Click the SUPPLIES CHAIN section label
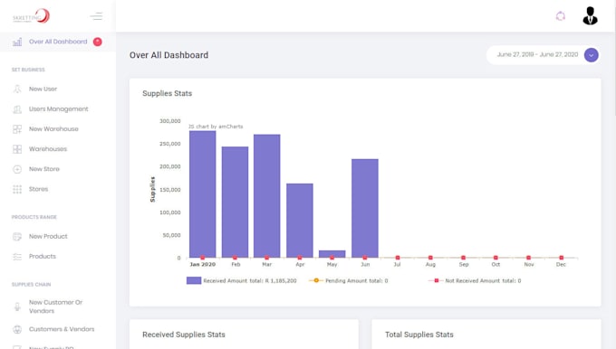616x349 pixels. tap(31, 285)
